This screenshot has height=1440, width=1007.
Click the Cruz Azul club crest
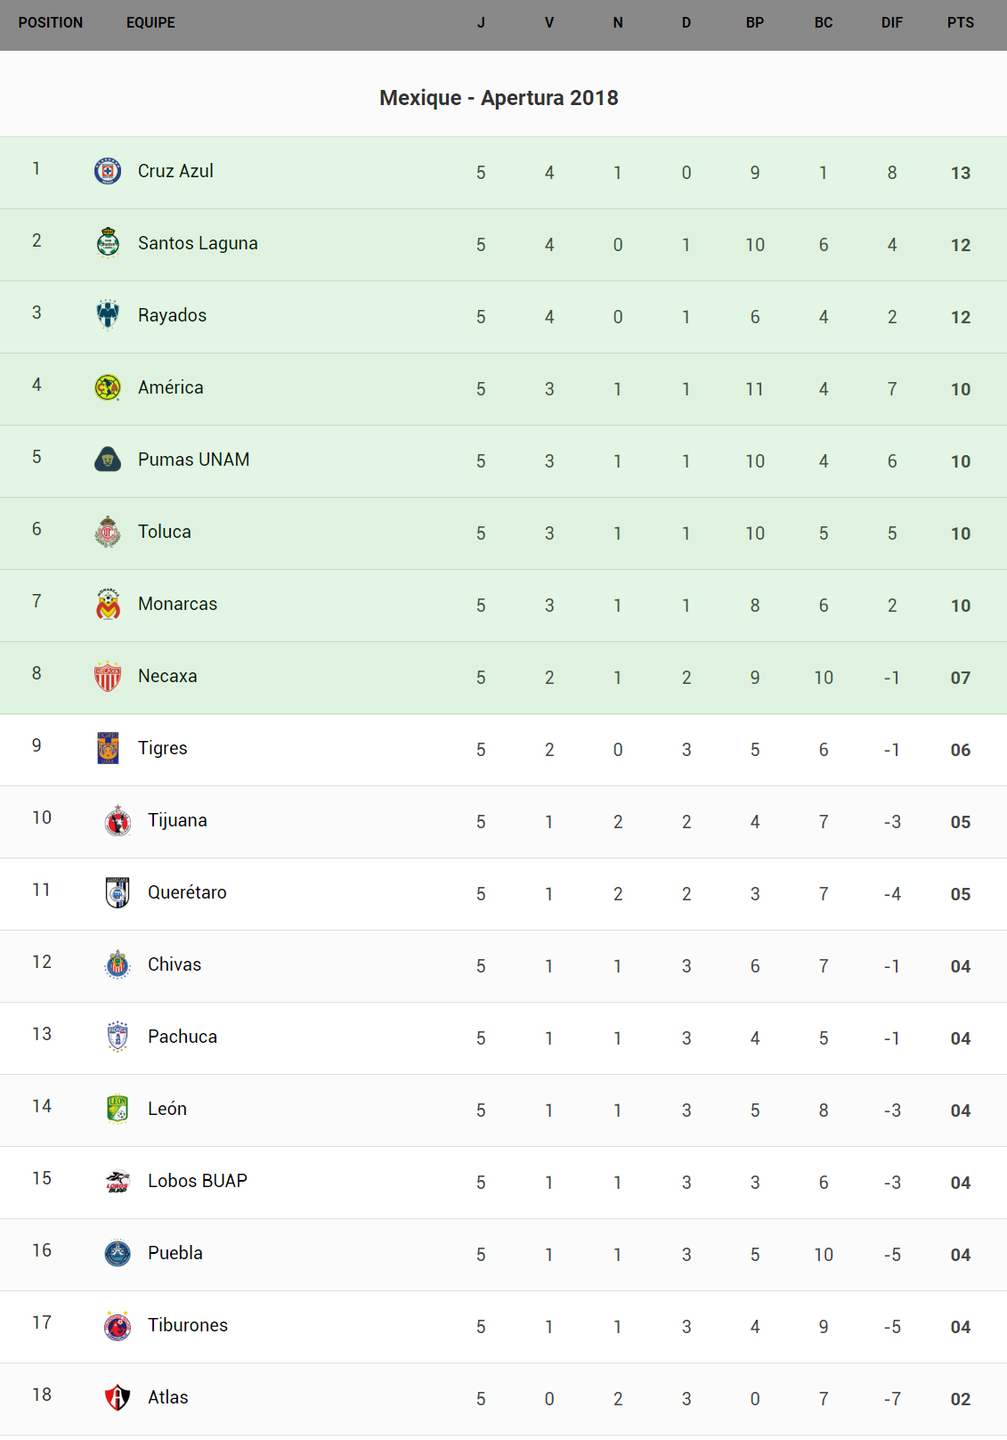(x=108, y=171)
